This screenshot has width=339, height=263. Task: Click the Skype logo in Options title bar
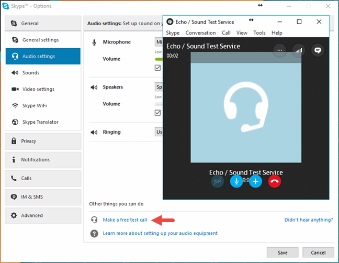(5, 6)
